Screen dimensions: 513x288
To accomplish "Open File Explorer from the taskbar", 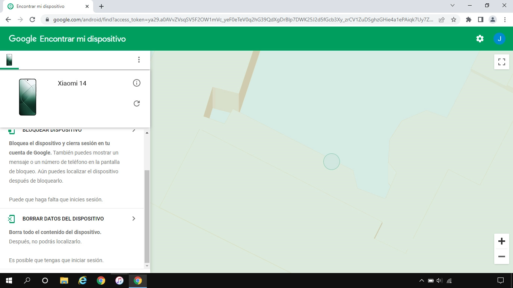I will click(x=64, y=280).
